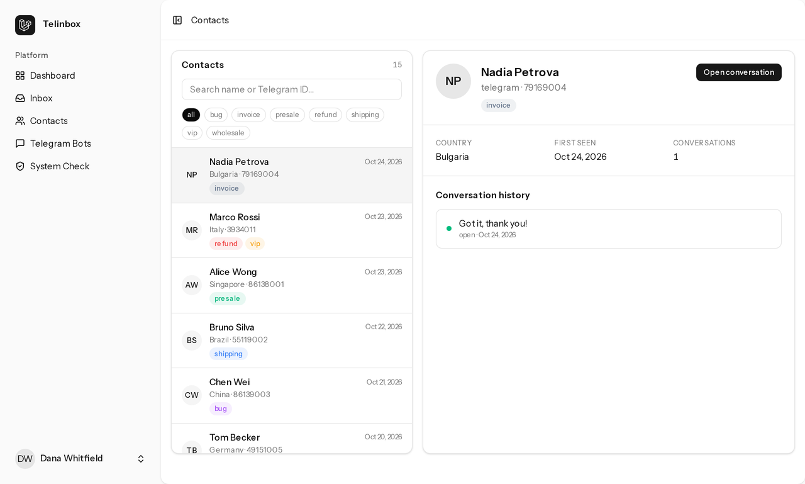Screen dimensions: 805x484
Task: Click the AW avatar for Alice Wong
Action: 192,285
